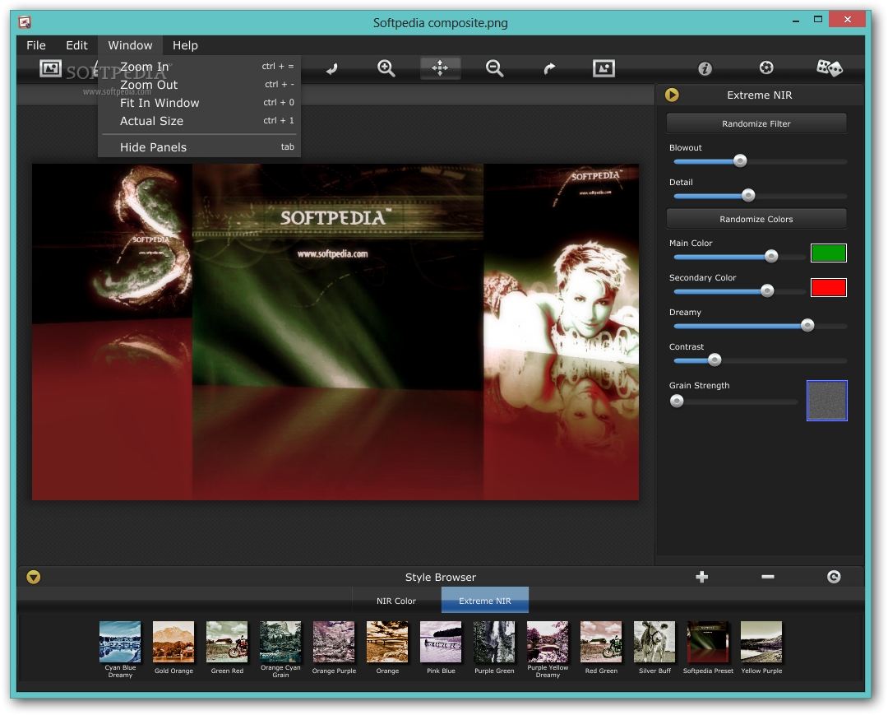
Task: Choose Hide Panels menu entry
Action: click(x=199, y=147)
